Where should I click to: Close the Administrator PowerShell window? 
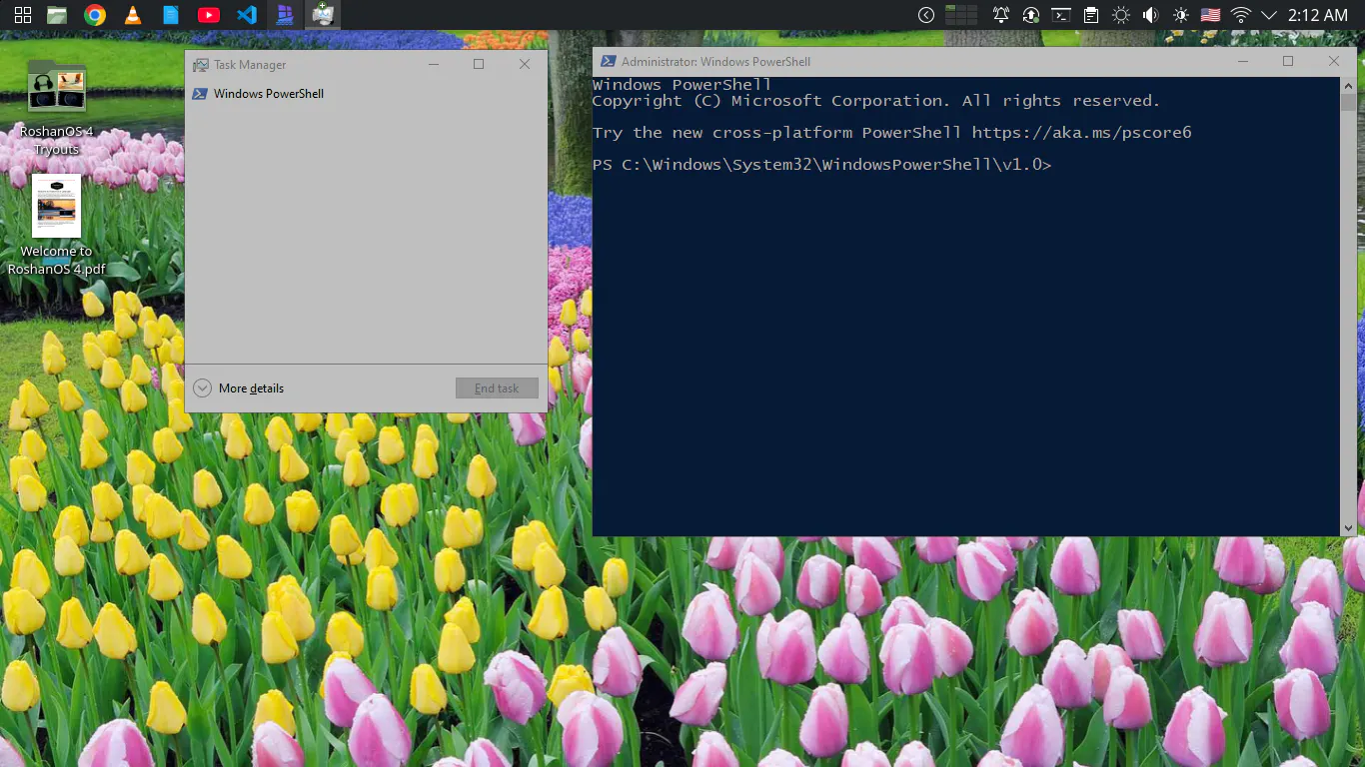pyautogui.click(x=1334, y=61)
